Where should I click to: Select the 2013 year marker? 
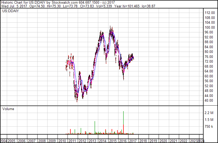[x=92, y=141]
